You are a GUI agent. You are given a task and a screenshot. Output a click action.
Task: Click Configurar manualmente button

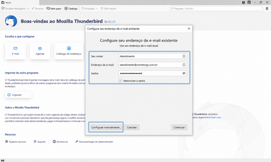[x=106, y=127]
